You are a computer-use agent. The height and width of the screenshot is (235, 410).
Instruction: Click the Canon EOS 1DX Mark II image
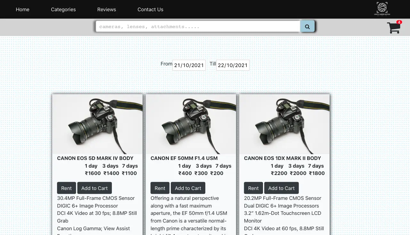pyautogui.click(x=284, y=124)
